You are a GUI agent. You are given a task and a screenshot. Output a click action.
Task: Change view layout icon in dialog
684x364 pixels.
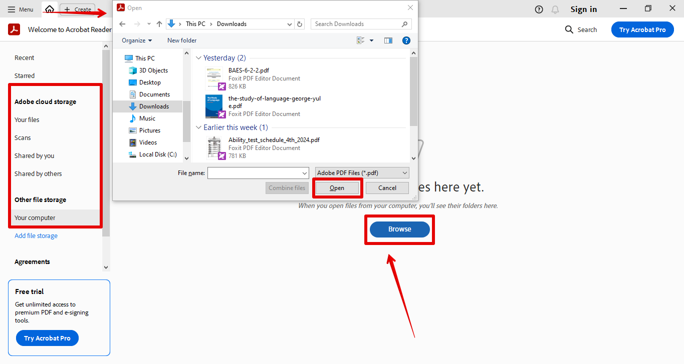coord(361,40)
